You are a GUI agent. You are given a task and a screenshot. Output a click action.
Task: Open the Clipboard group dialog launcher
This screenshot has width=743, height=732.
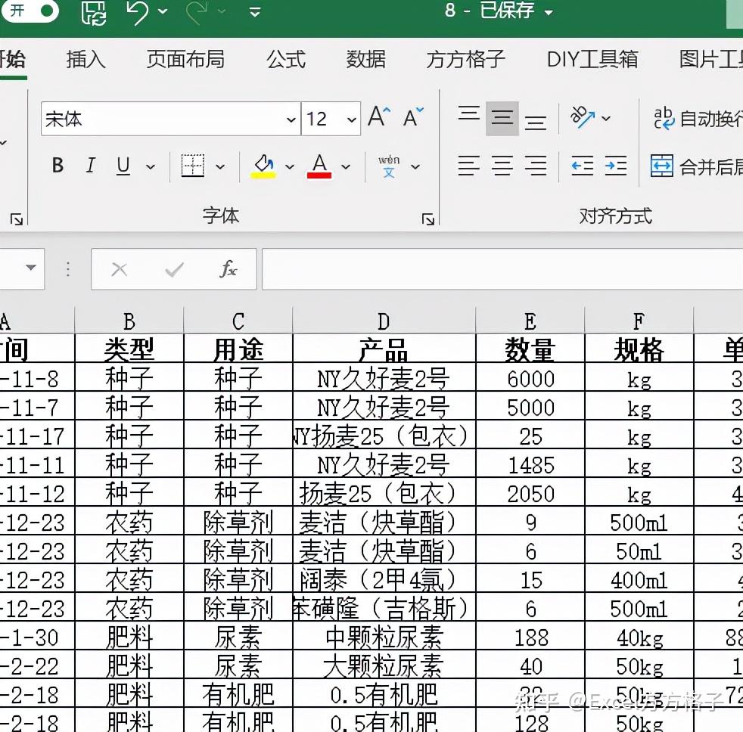tap(17, 219)
